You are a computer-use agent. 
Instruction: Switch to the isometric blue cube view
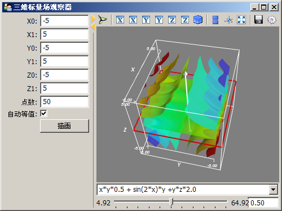[x=198, y=20]
